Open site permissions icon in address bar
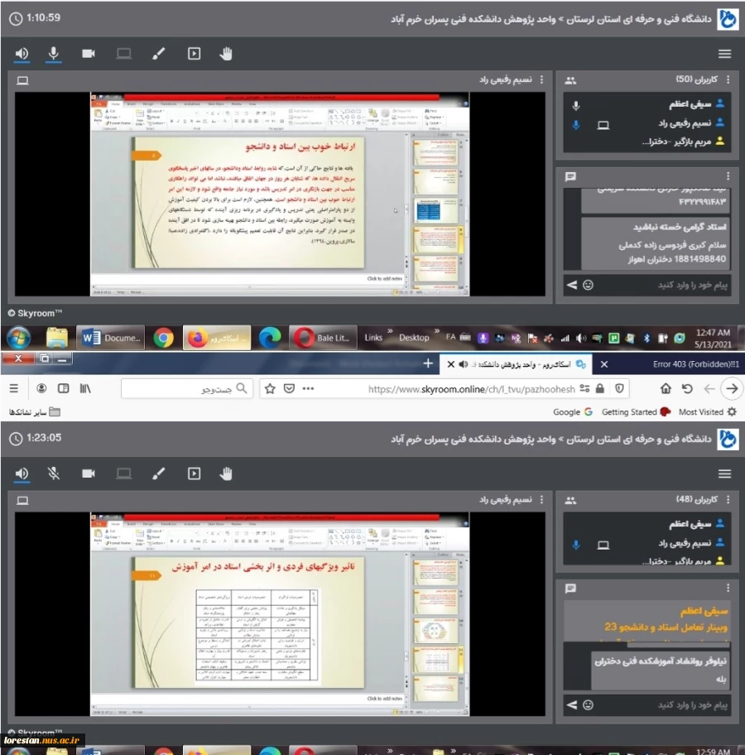 [x=584, y=388]
